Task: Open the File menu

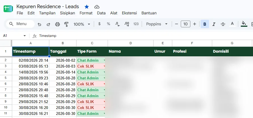Action: point(20,13)
